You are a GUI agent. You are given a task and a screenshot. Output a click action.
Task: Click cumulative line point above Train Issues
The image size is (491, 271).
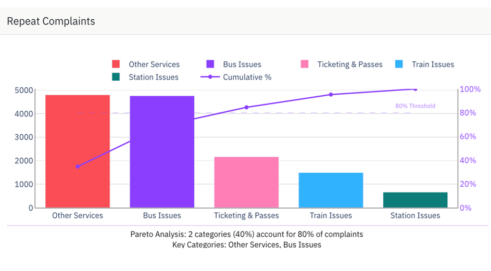coord(331,95)
